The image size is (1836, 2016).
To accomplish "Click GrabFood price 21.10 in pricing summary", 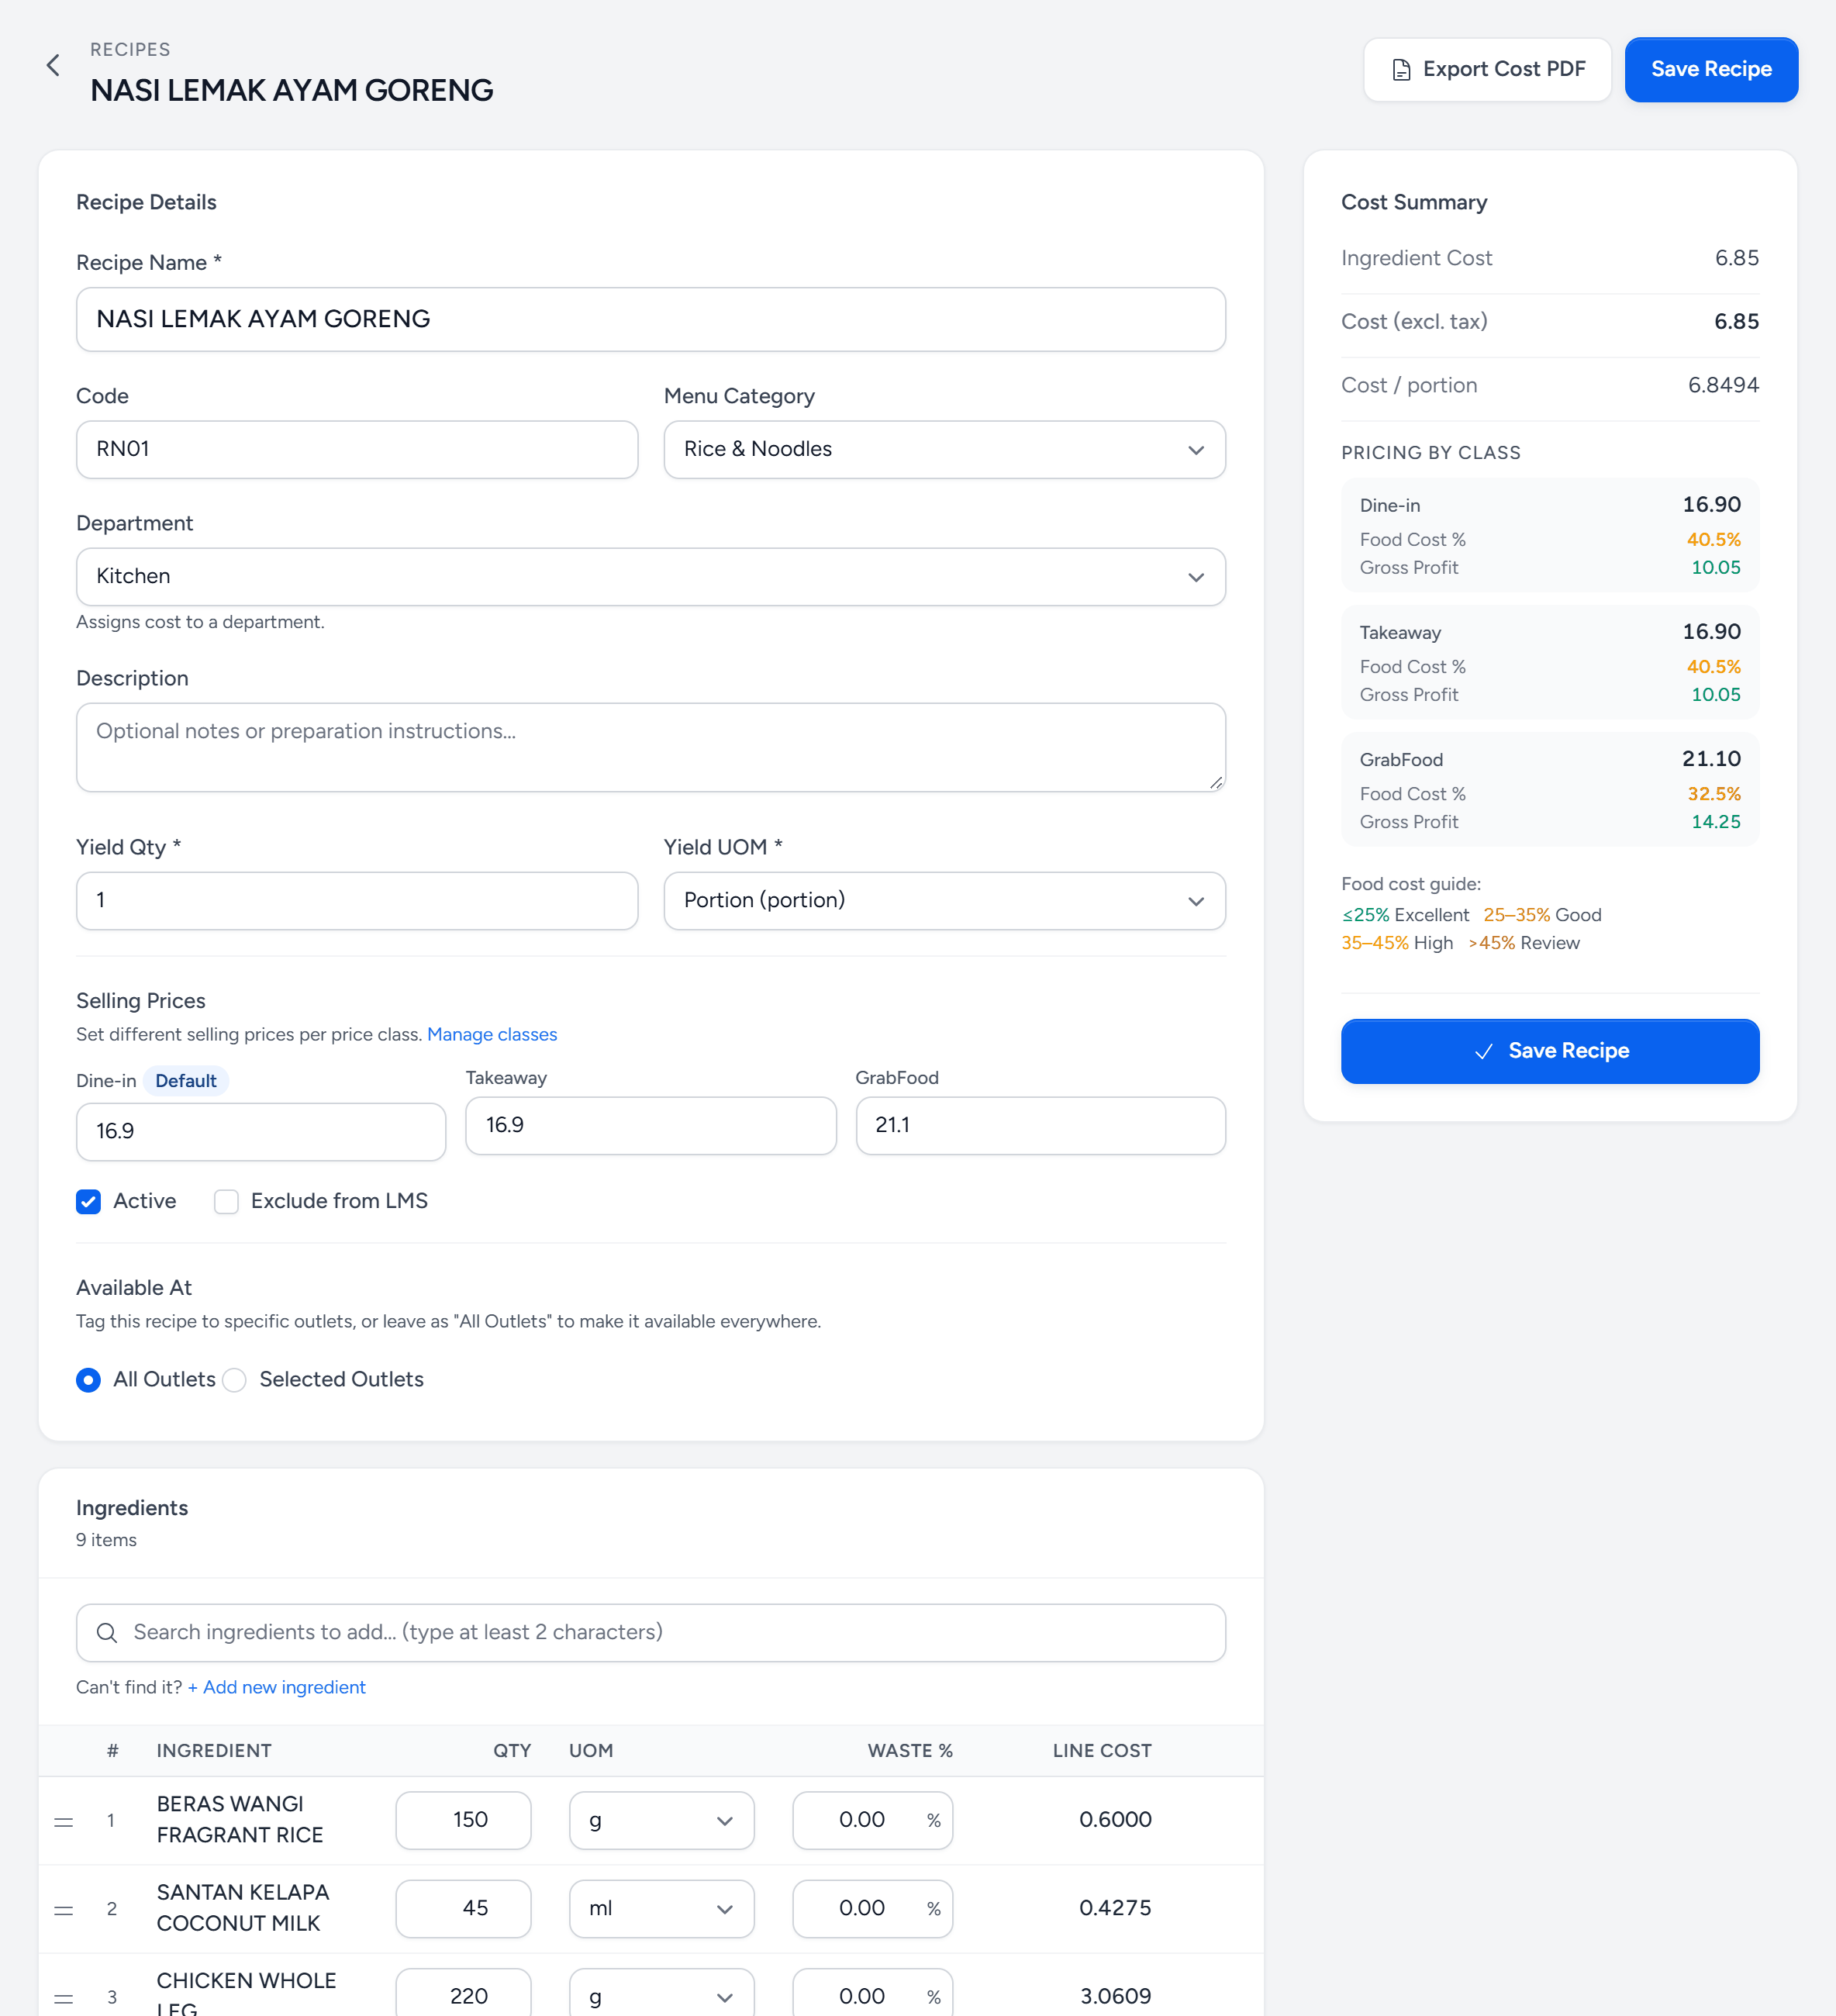I will click(1711, 759).
